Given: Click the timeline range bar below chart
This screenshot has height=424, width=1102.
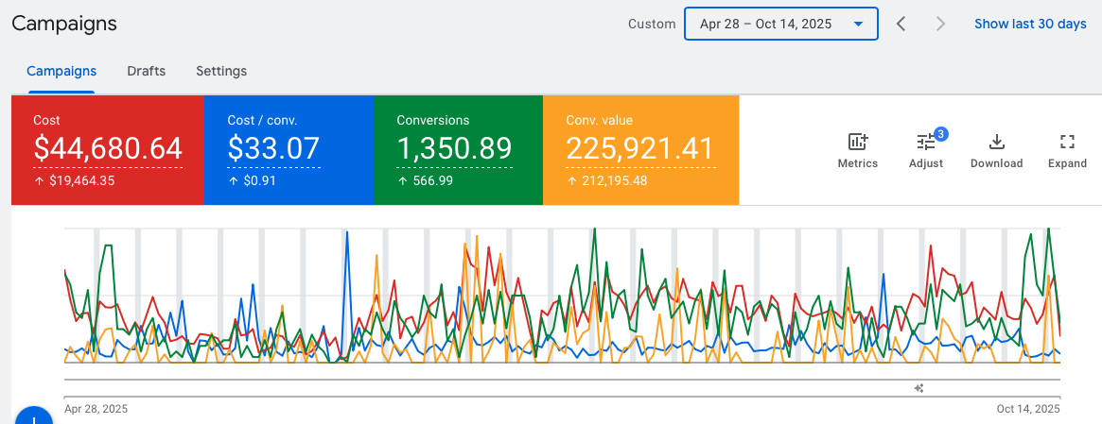Looking at the screenshot, I should [562, 380].
